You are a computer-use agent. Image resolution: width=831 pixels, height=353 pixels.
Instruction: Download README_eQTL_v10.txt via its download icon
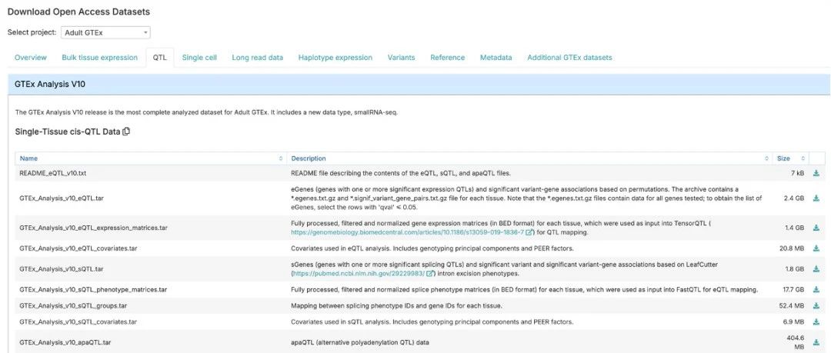click(x=816, y=173)
